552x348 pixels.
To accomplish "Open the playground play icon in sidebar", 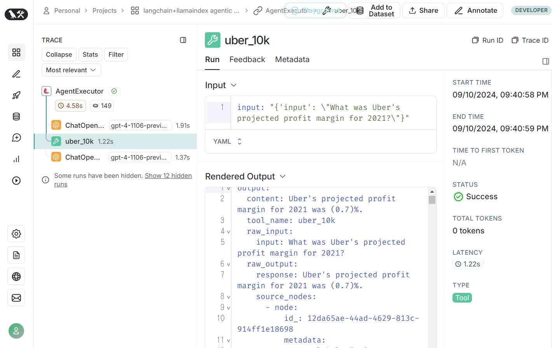I will [x=16, y=181].
